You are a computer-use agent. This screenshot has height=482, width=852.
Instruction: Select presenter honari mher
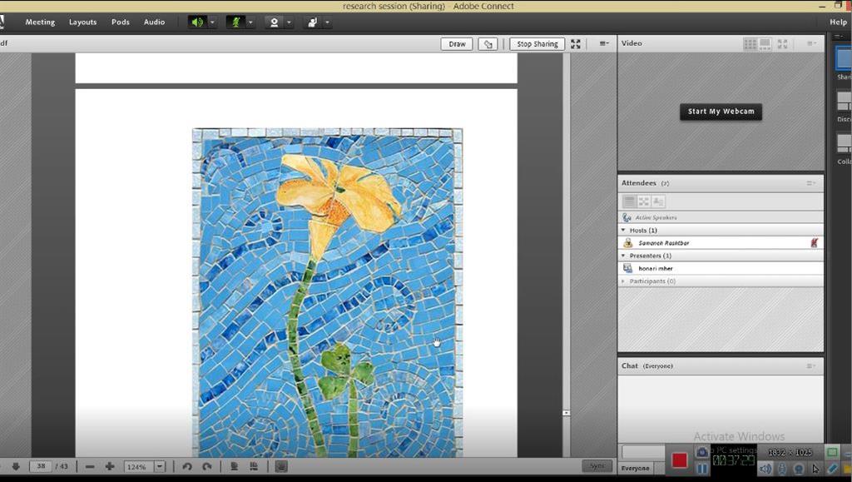pyautogui.click(x=721, y=268)
